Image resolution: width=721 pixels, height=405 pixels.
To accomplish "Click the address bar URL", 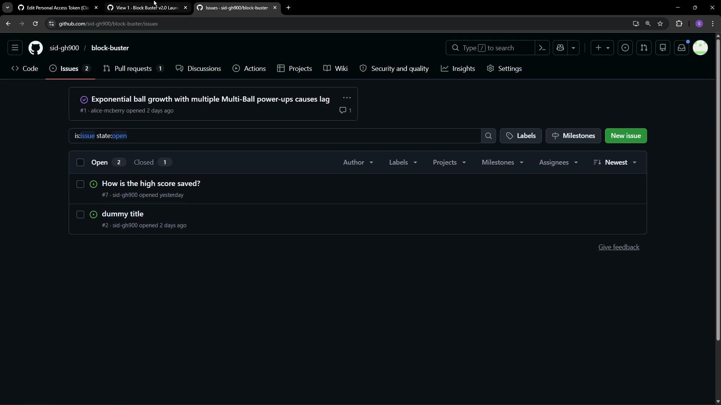I will pyautogui.click(x=108, y=24).
